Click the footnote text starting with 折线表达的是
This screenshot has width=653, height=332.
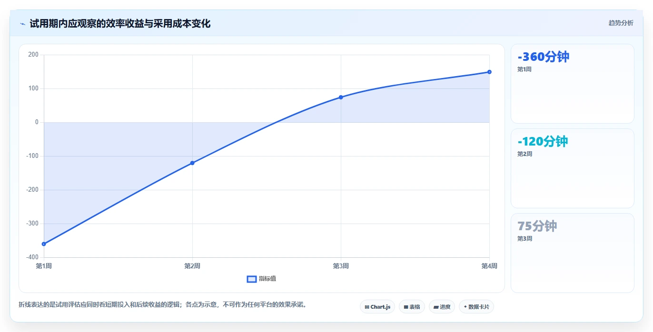point(162,304)
